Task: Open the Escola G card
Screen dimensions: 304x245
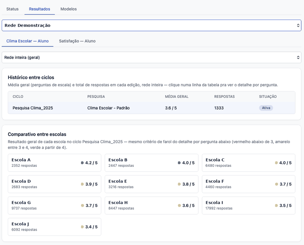Action: point(54,205)
